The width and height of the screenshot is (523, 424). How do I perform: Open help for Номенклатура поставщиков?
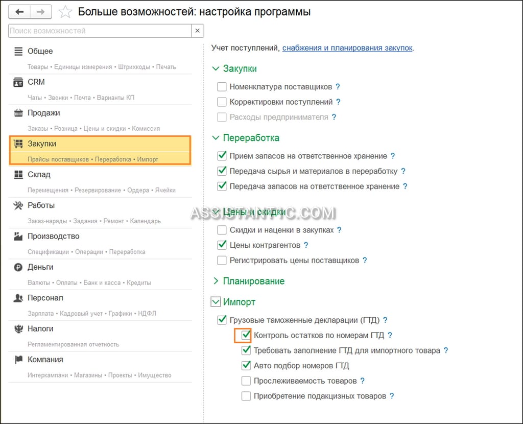pos(338,87)
